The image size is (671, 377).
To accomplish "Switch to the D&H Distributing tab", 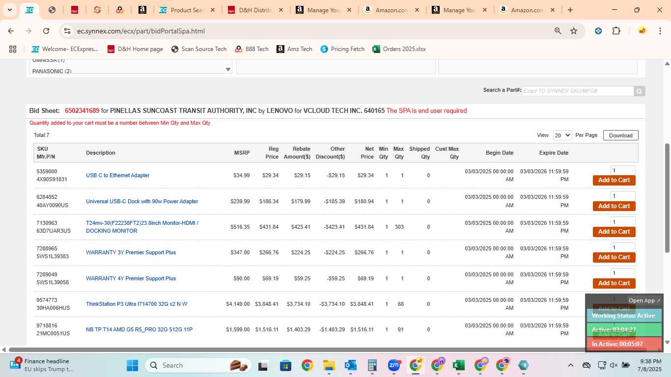I will 255,10.
